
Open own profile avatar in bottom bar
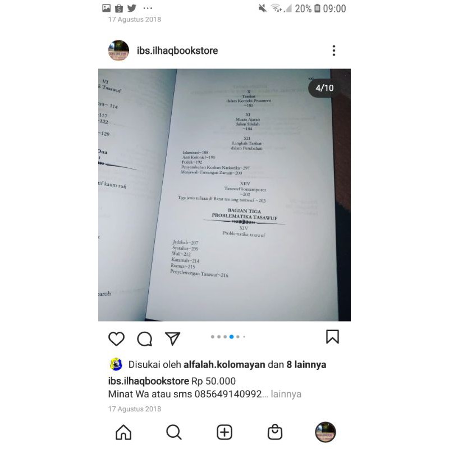(x=326, y=432)
